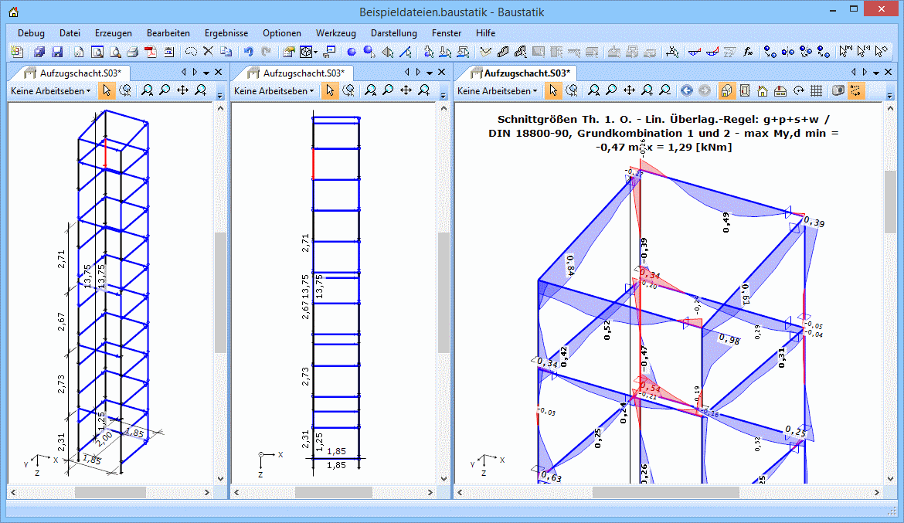904x523 pixels.
Task: Click the delete X icon in toolbar
Action: 208,53
